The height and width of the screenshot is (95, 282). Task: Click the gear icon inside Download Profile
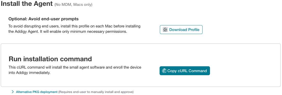165,30
